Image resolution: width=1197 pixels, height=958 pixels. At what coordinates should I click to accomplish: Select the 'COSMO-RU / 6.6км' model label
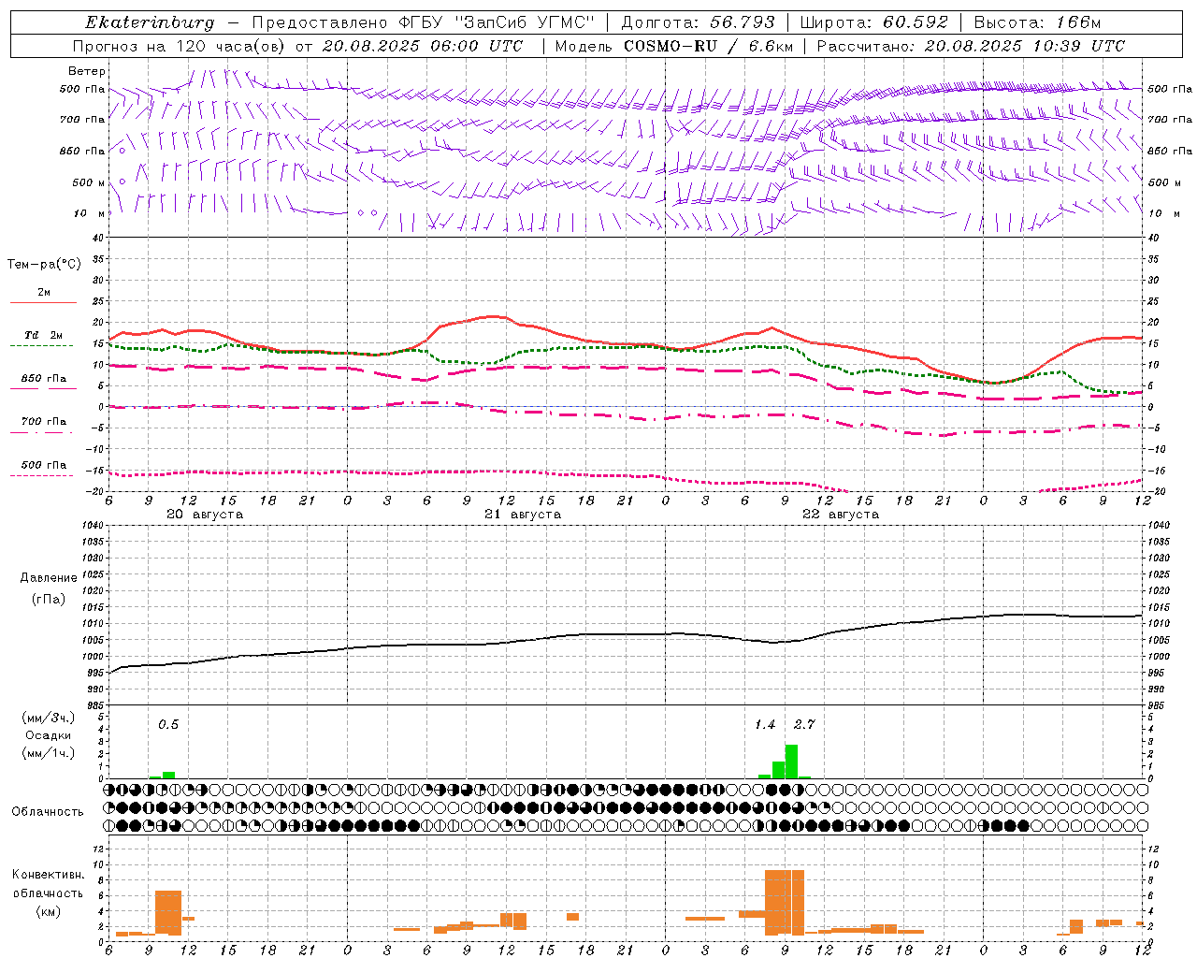[711, 46]
